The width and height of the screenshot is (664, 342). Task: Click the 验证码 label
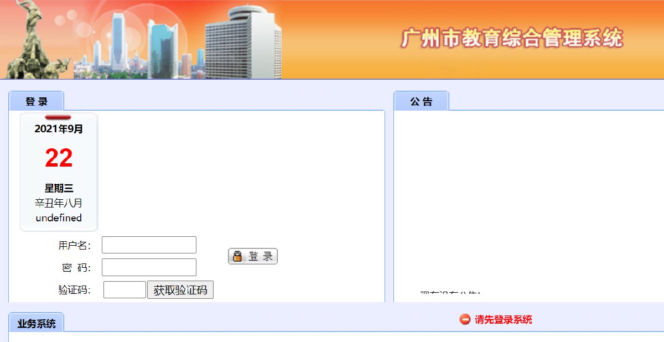pos(75,290)
